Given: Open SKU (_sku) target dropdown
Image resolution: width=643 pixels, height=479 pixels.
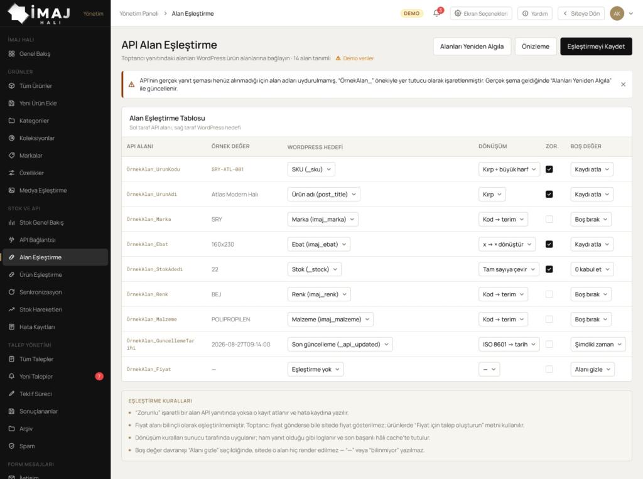Looking at the screenshot, I should pyautogui.click(x=311, y=170).
